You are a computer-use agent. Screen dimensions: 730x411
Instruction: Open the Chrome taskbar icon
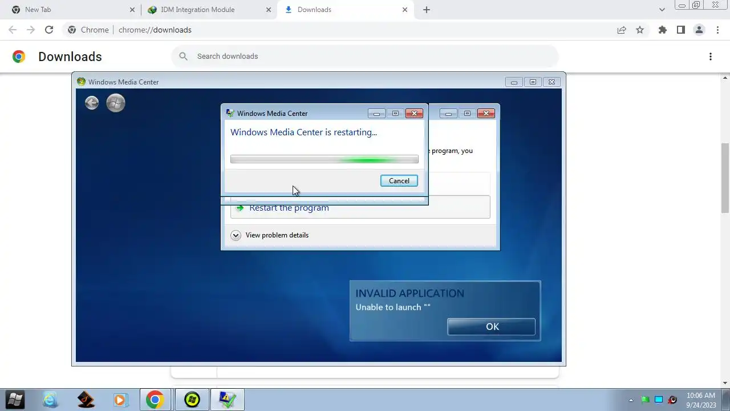(155, 400)
